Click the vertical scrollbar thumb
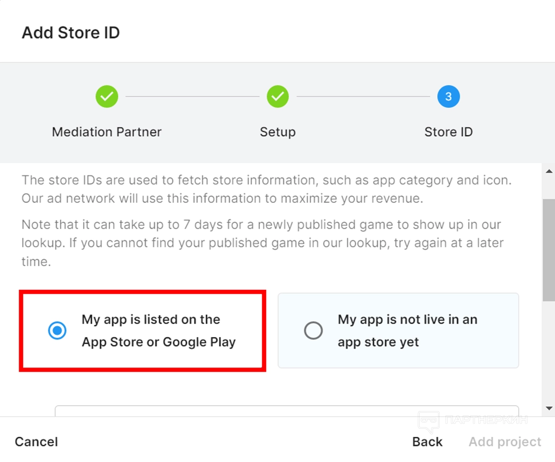The width and height of the screenshot is (555, 462). pyautogui.click(x=549, y=250)
